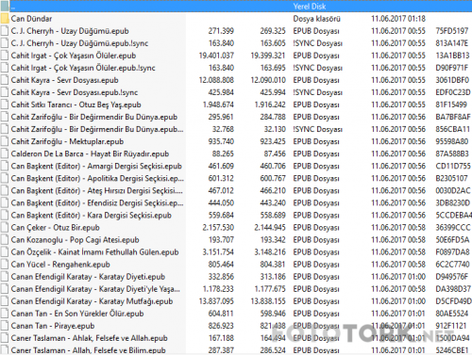Select the 'Can Dündar' folder name

click(x=31, y=19)
